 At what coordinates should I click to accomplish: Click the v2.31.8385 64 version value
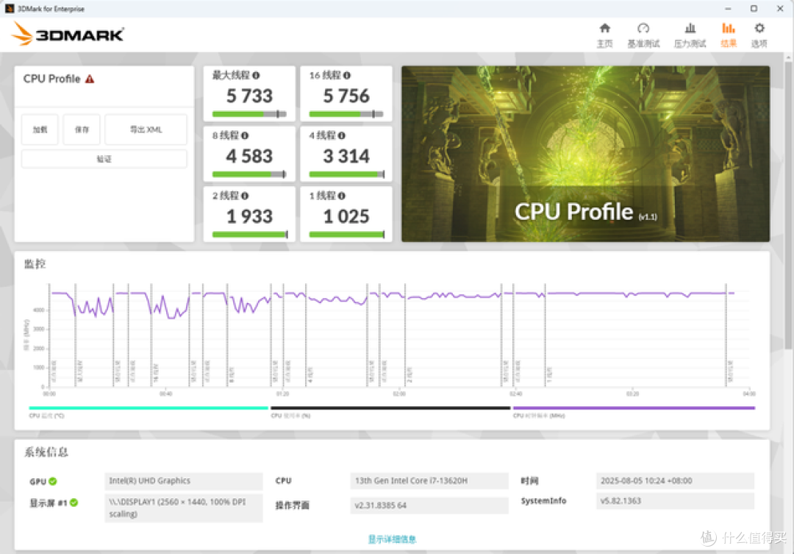tap(429, 505)
